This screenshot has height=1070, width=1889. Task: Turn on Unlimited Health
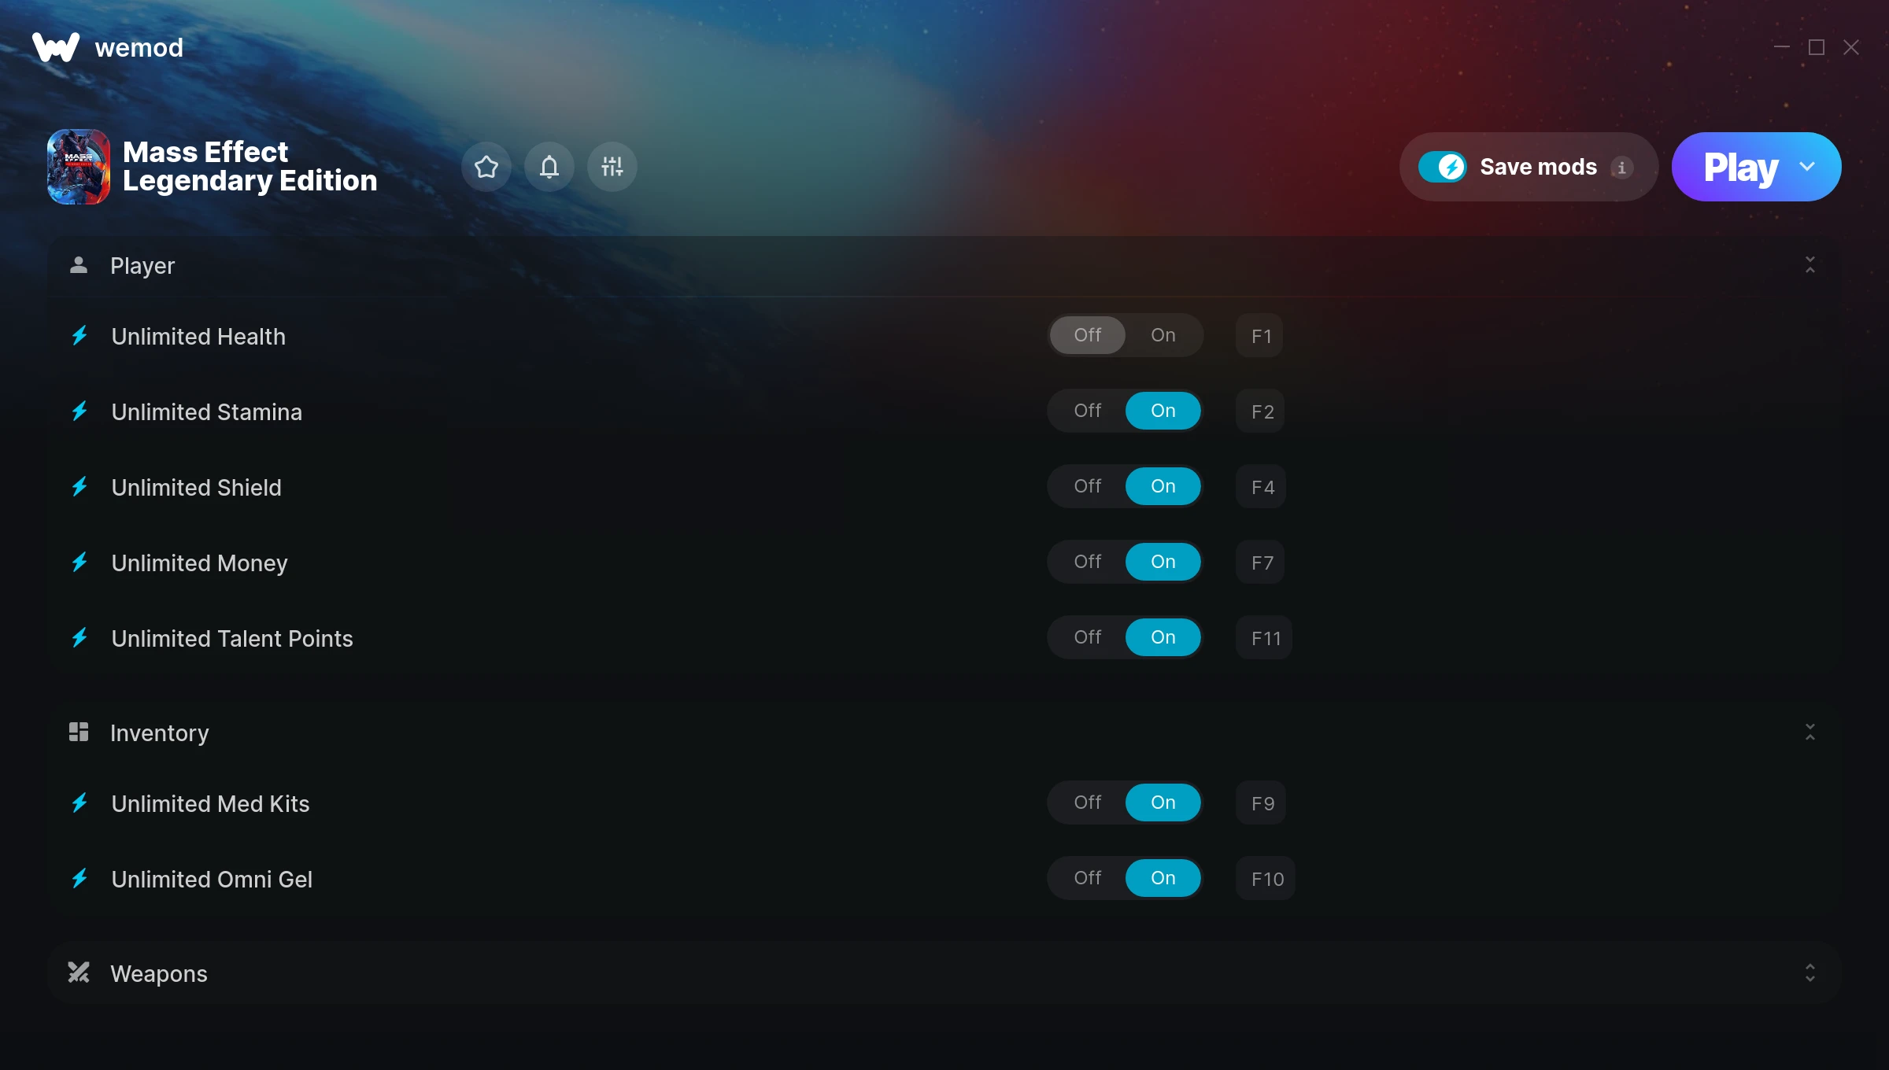pyautogui.click(x=1163, y=335)
